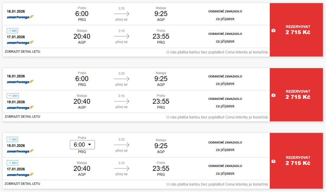Click the Smartwings logo under 15.01.2026
The image size is (326, 192).
pyautogui.click(x=20, y=151)
